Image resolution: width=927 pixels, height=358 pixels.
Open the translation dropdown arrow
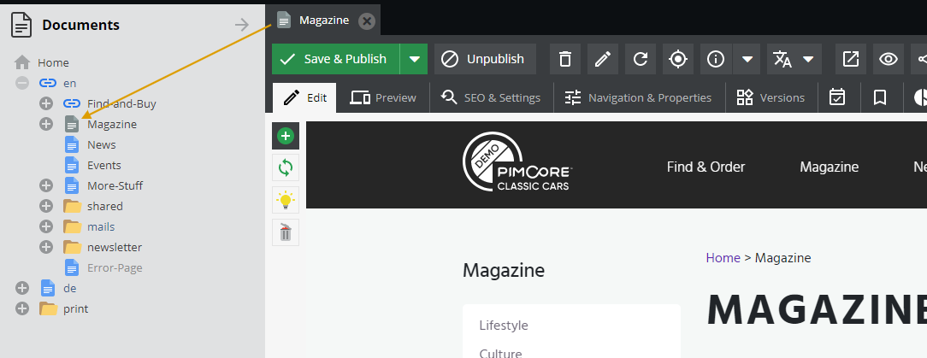pos(808,59)
